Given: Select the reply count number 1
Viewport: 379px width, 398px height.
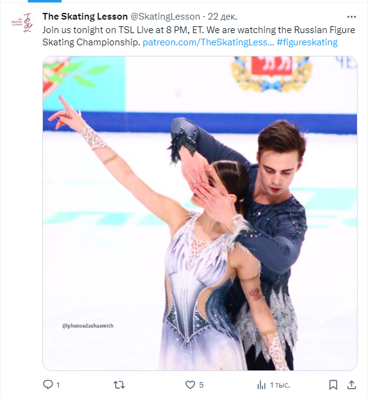Looking at the screenshot, I should click(58, 385).
